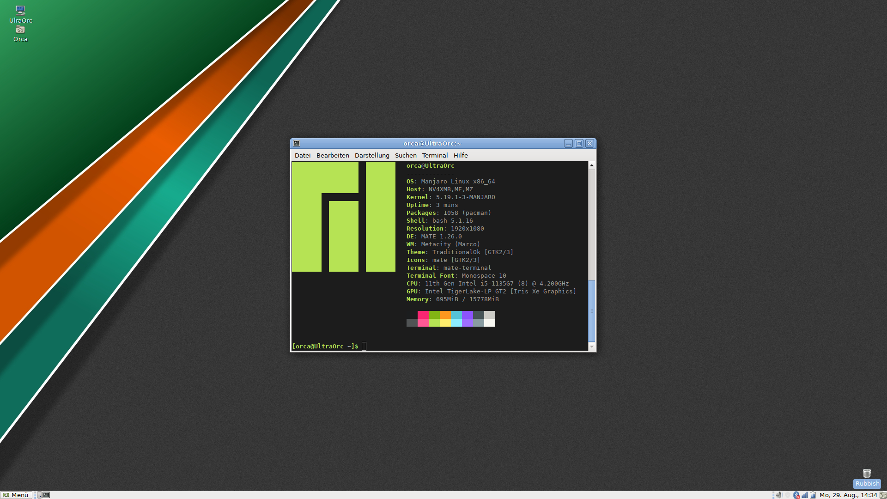Viewport: 887px width, 499px height.
Task: Click the Terminal value 'mate-terminal'
Action: (x=467, y=268)
